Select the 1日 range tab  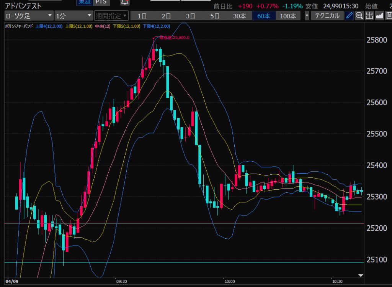(142, 16)
